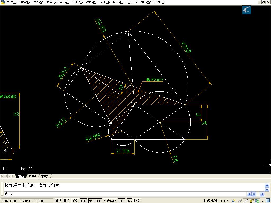This screenshot has width=271, height=203.
Task: Select the 23.3834 horizontal dimension
Action: tap(123, 151)
